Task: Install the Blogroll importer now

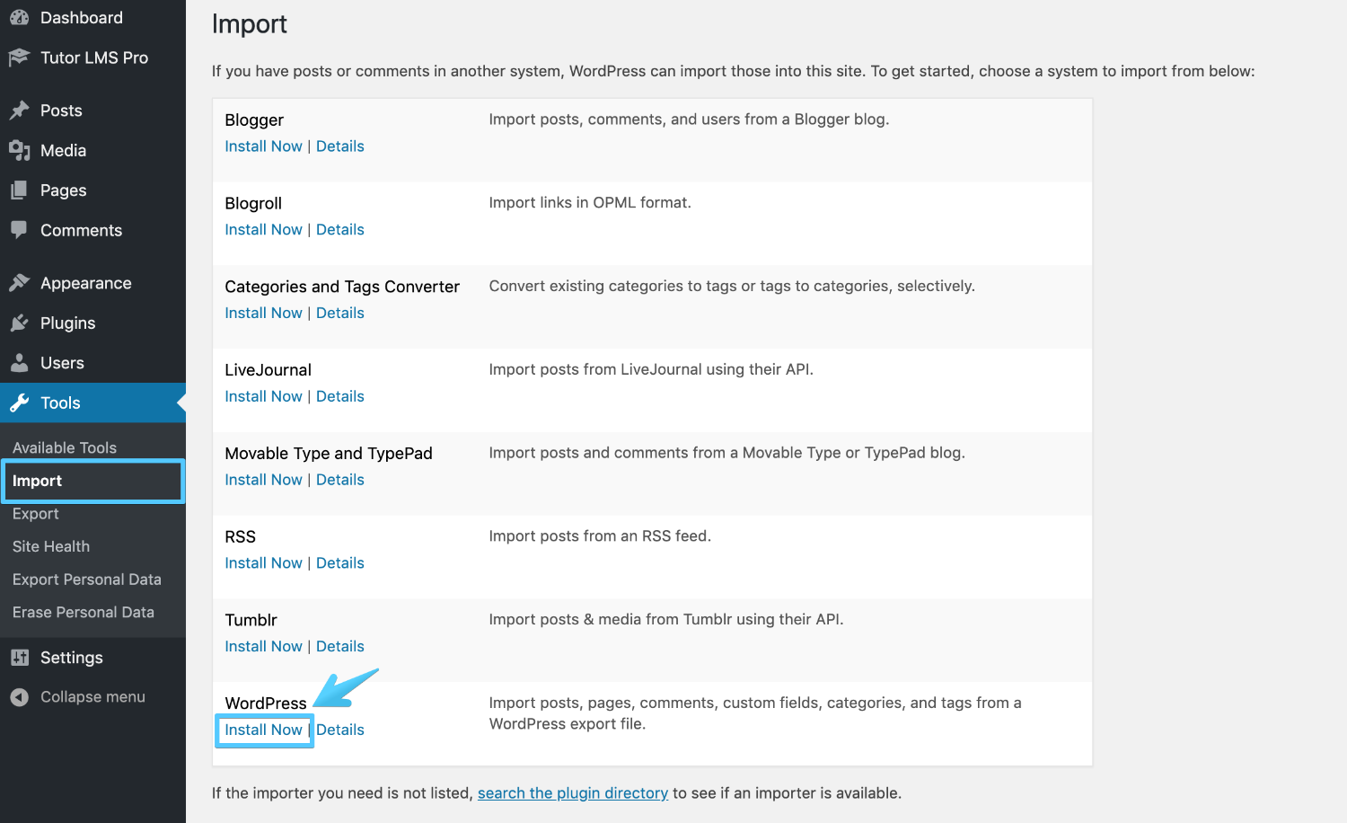Action: pyautogui.click(x=263, y=230)
